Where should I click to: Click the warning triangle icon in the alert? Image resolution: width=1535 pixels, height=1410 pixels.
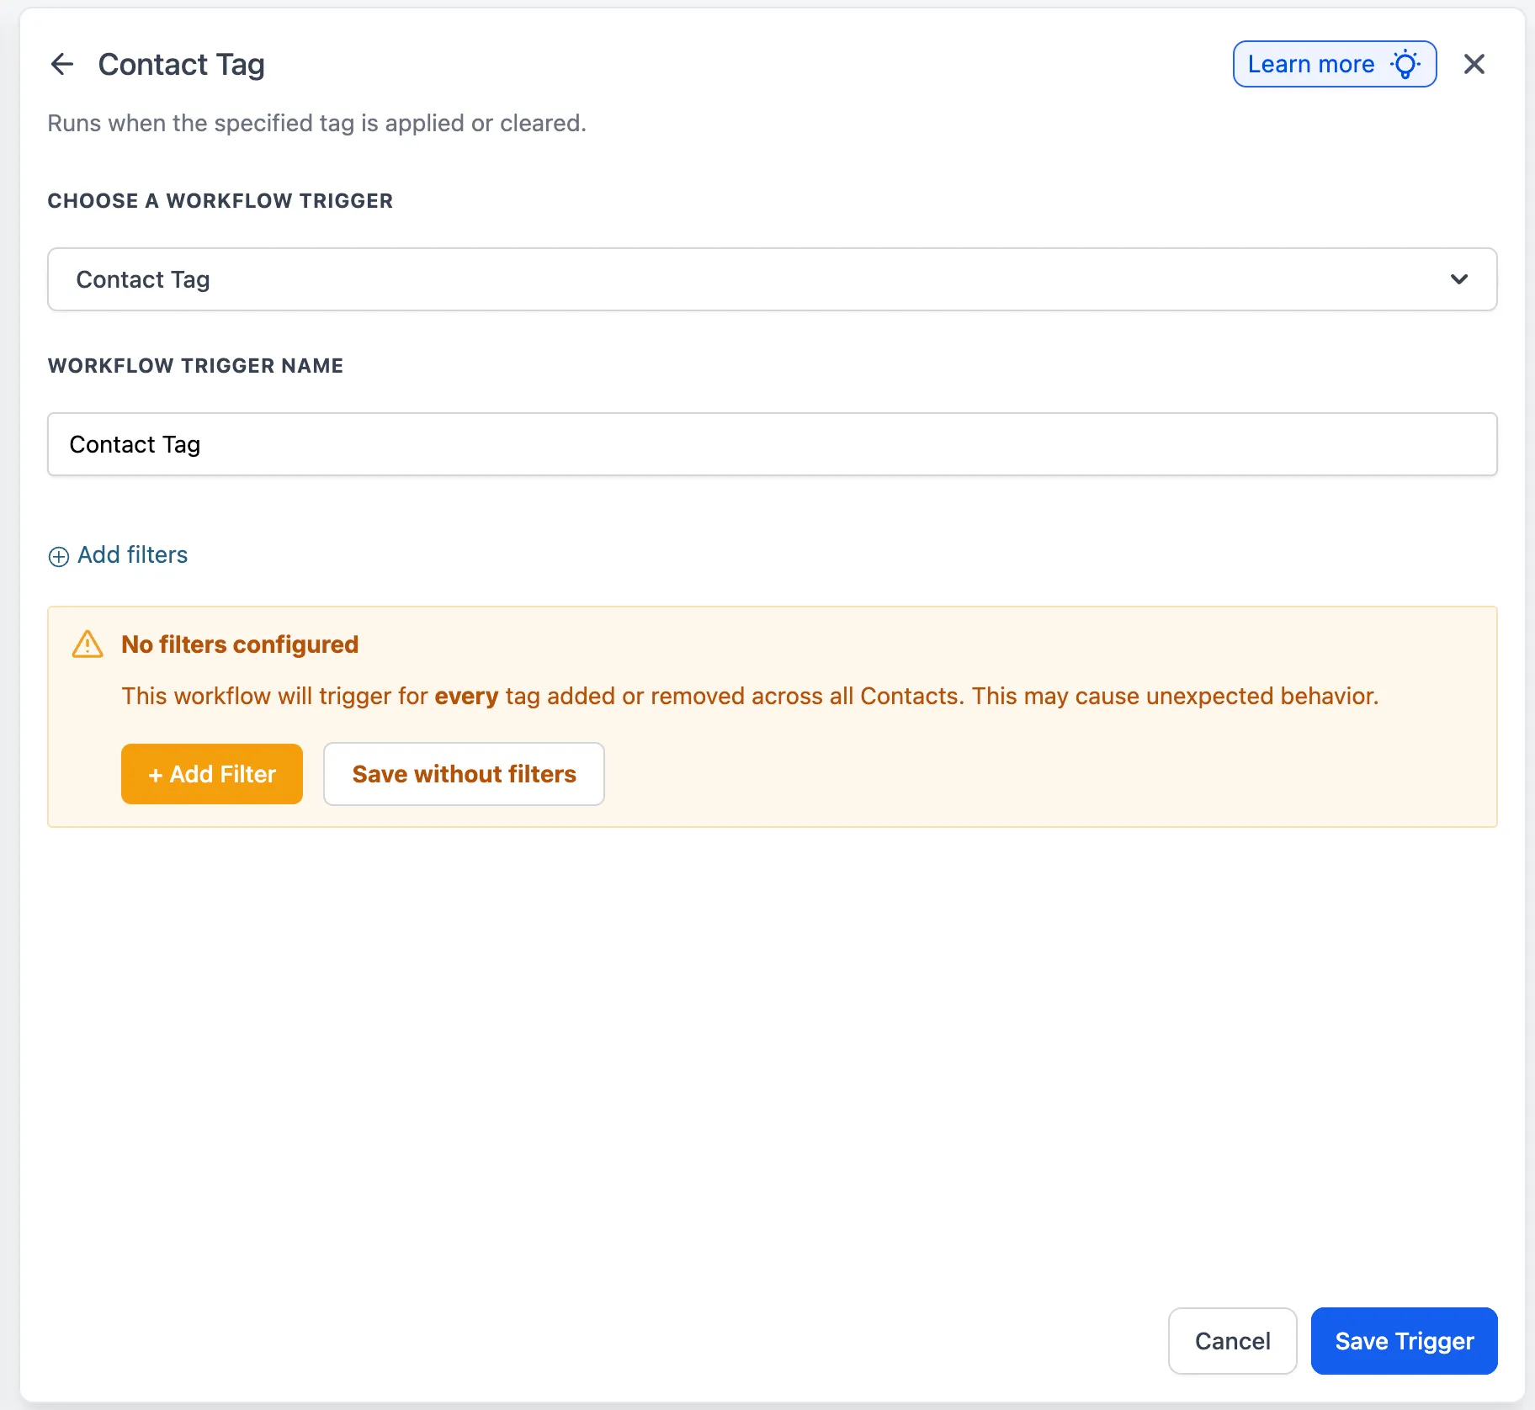click(88, 644)
